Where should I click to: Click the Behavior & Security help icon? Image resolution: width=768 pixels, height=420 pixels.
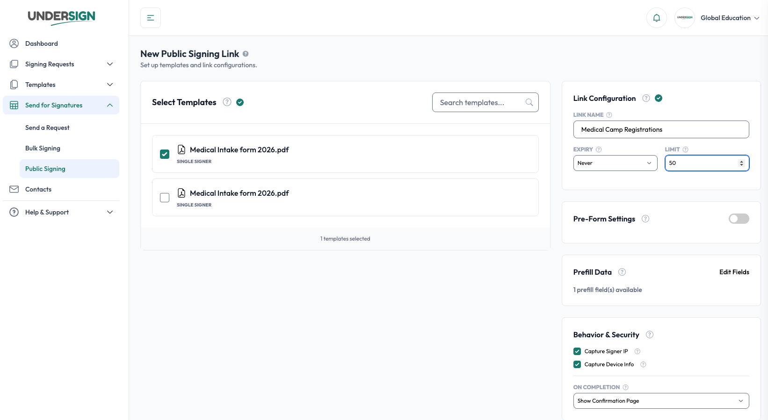pos(650,335)
